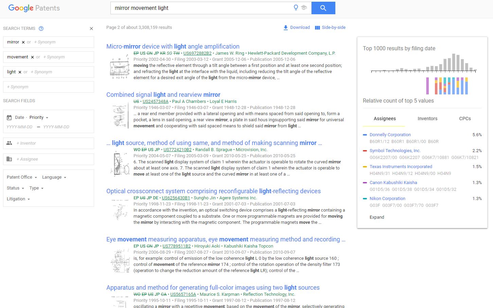This screenshot has height=308, width=493.
Task: Open the Google Patents logo home
Action: [34, 8]
